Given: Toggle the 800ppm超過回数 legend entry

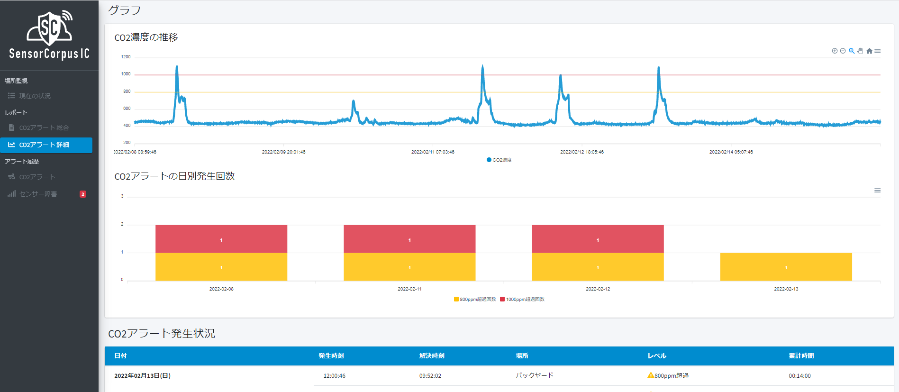Looking at the screenshot, I should click(x=475, y=299).
